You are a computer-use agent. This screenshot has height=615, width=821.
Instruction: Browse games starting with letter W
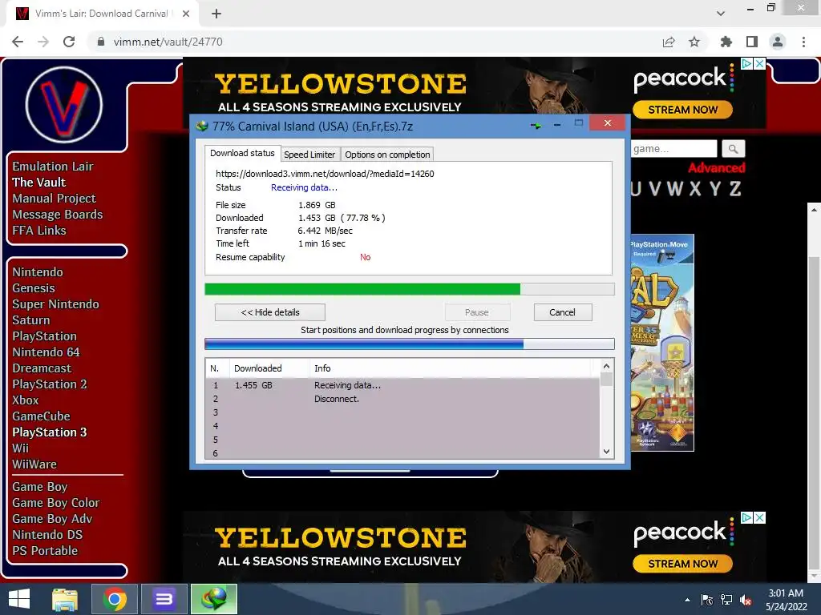pos(674,189)
